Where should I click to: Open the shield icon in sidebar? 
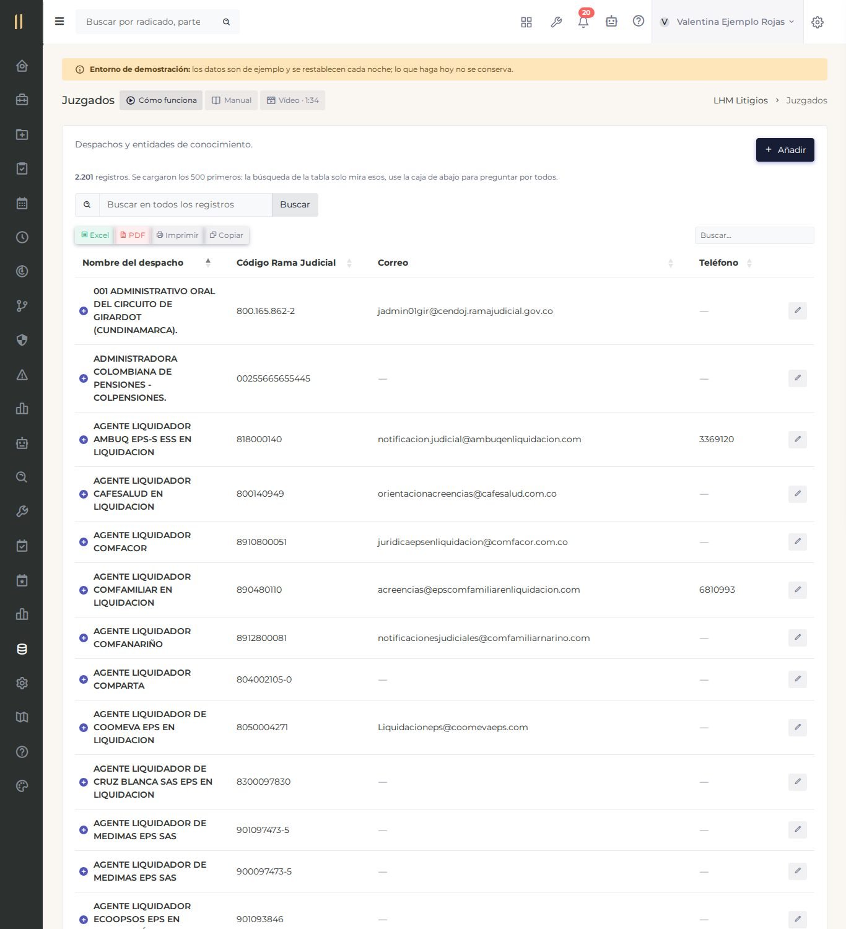tap(22, 340)
